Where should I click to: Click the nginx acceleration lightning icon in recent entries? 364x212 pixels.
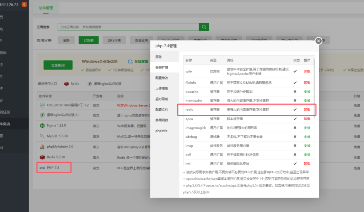(x=90, y=84)
